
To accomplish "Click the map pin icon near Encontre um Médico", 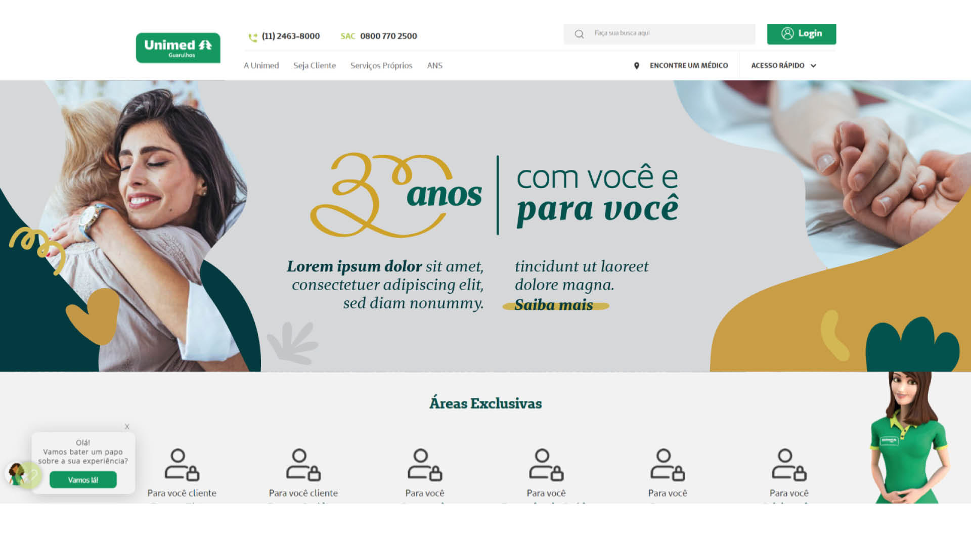I will pos(637,66).
